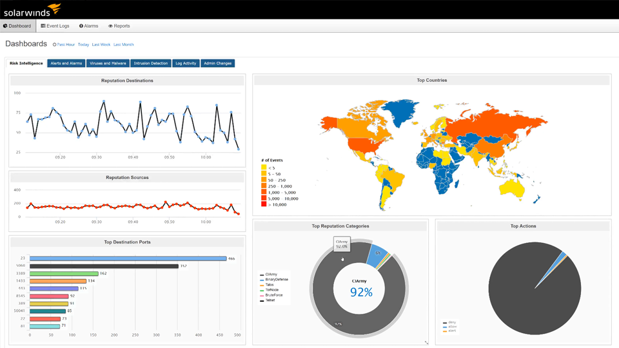
Task: Show Last Month time range
Action: (x=124, y=44)
